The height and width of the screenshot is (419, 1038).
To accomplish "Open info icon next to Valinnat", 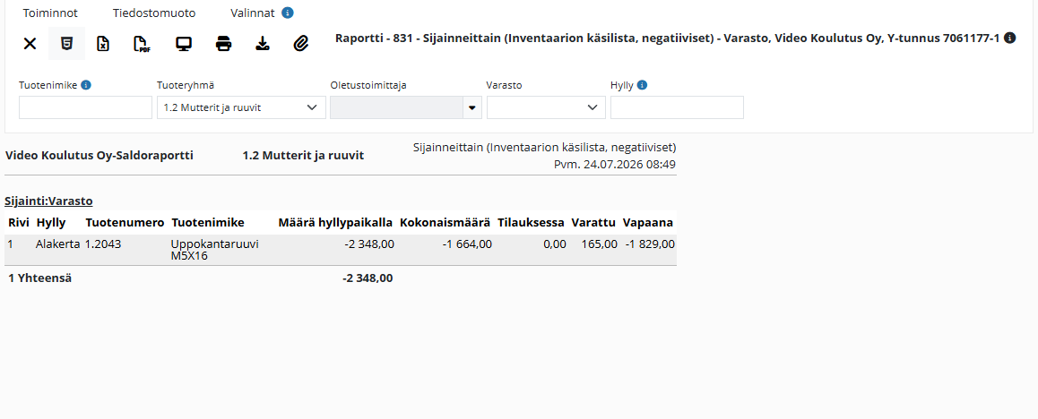I will coord(288,13).
